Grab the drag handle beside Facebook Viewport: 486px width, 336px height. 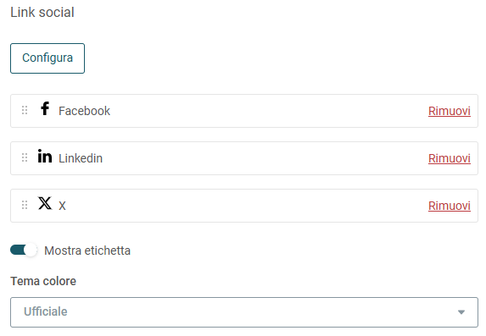point(25,110)
